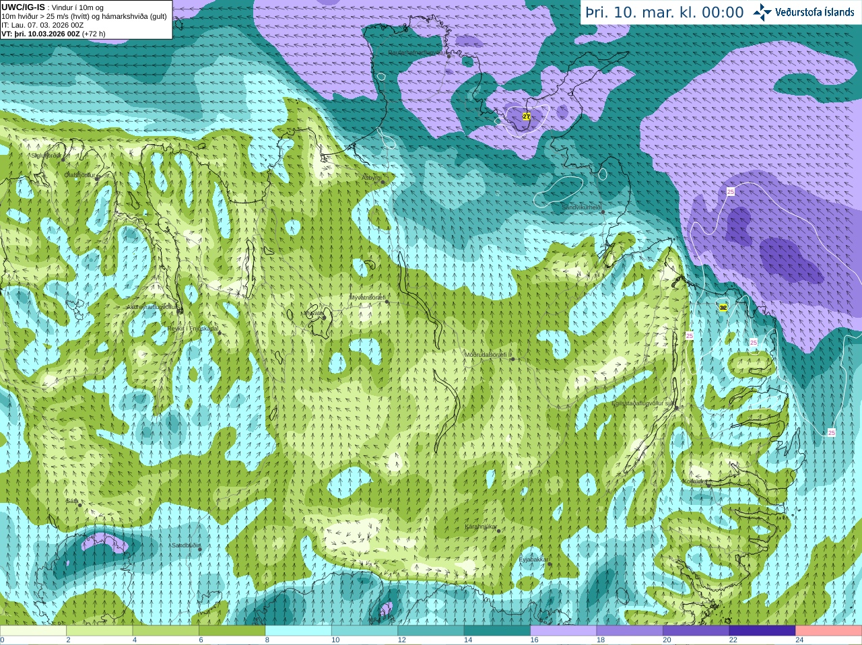Pick the 16–18 m/s light purple swatch
This screenshot has width=862, height=645.
click(x=564, y=631)
